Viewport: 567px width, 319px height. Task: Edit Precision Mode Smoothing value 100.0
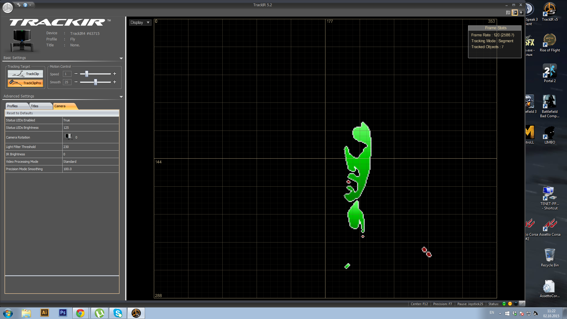pyautogui.click(x=90, y=169)
